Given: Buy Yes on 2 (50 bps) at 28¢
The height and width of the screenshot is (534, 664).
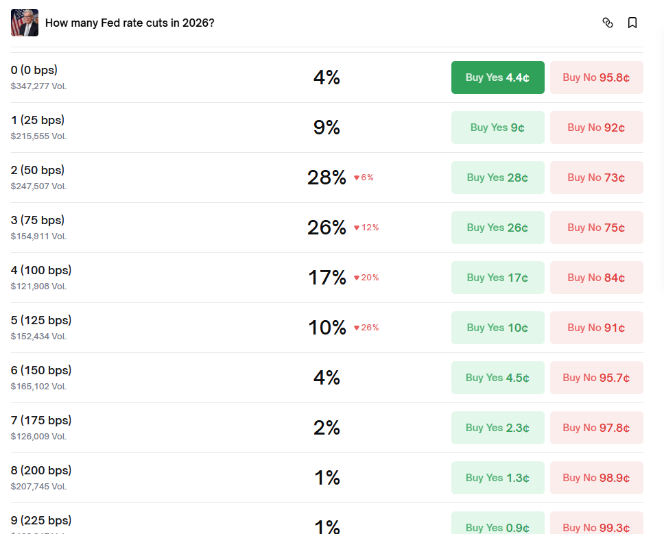Looking at the screenshot, I should pyautogui.click(x=497, y=178).
